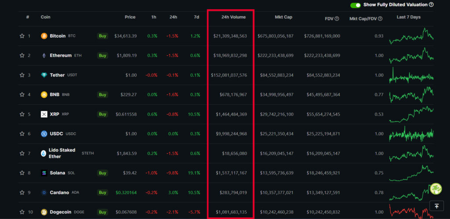Open the Bitcoin coin page link
This screenshot has width=450, height=219.
tap(58, 36)
